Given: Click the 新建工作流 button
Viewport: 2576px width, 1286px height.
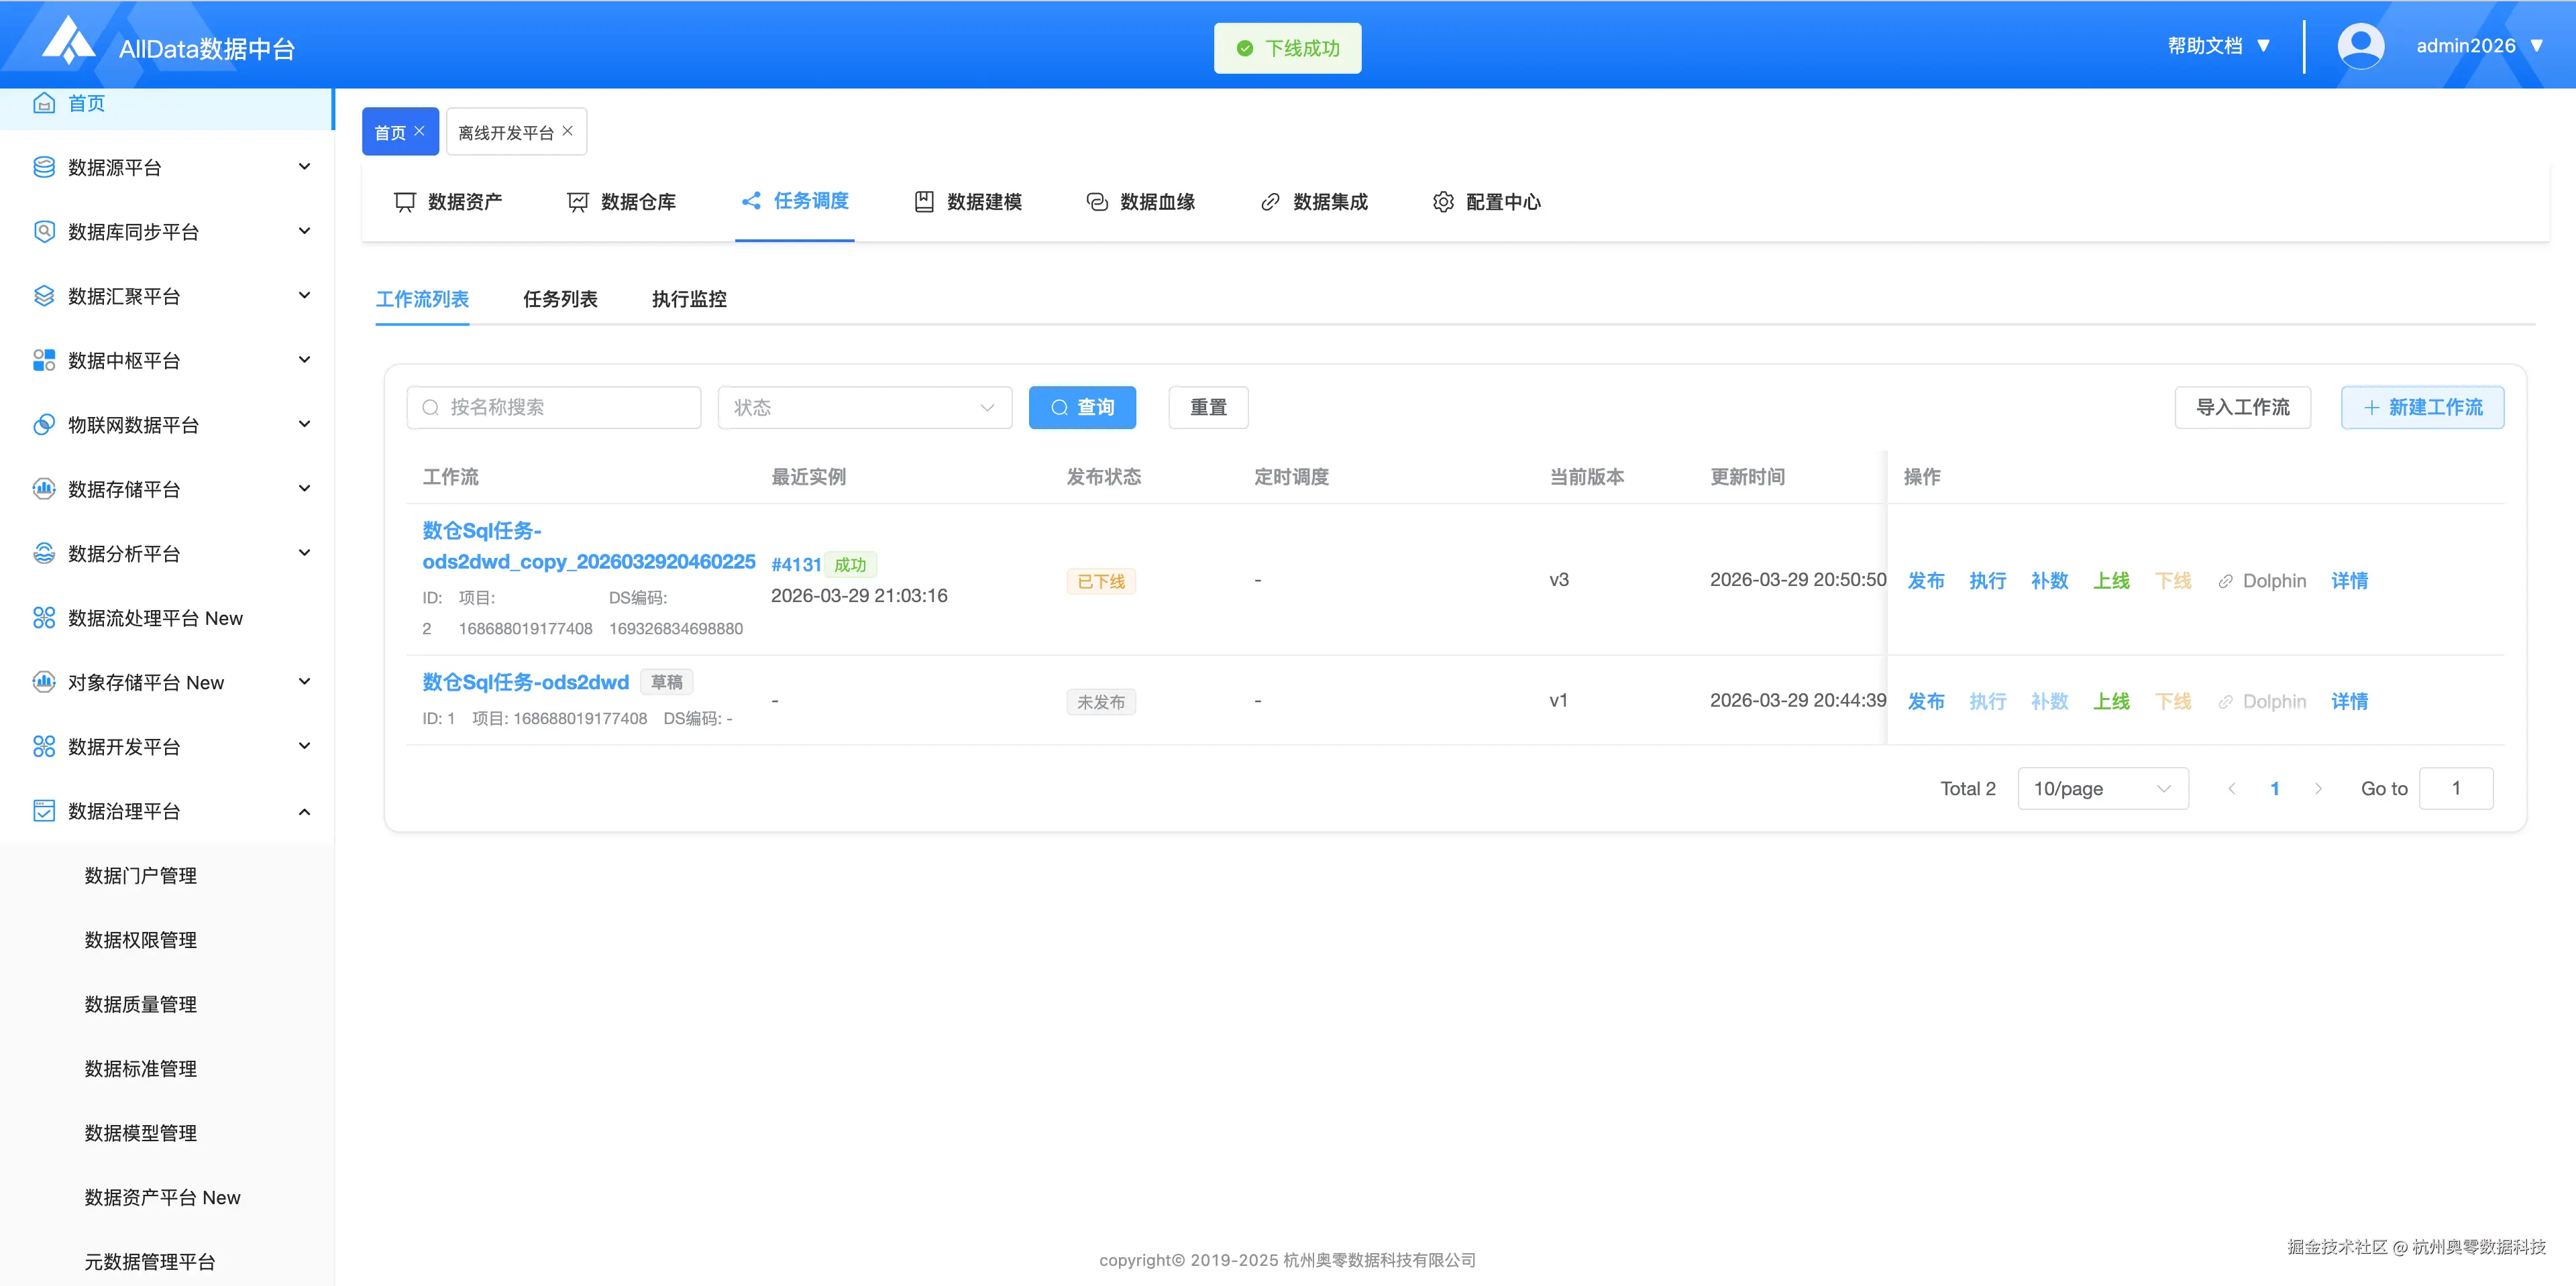Looking at the screenshot, I should pos(2422,407).
